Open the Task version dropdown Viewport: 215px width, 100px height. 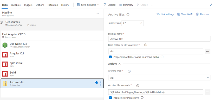point(133,23)
